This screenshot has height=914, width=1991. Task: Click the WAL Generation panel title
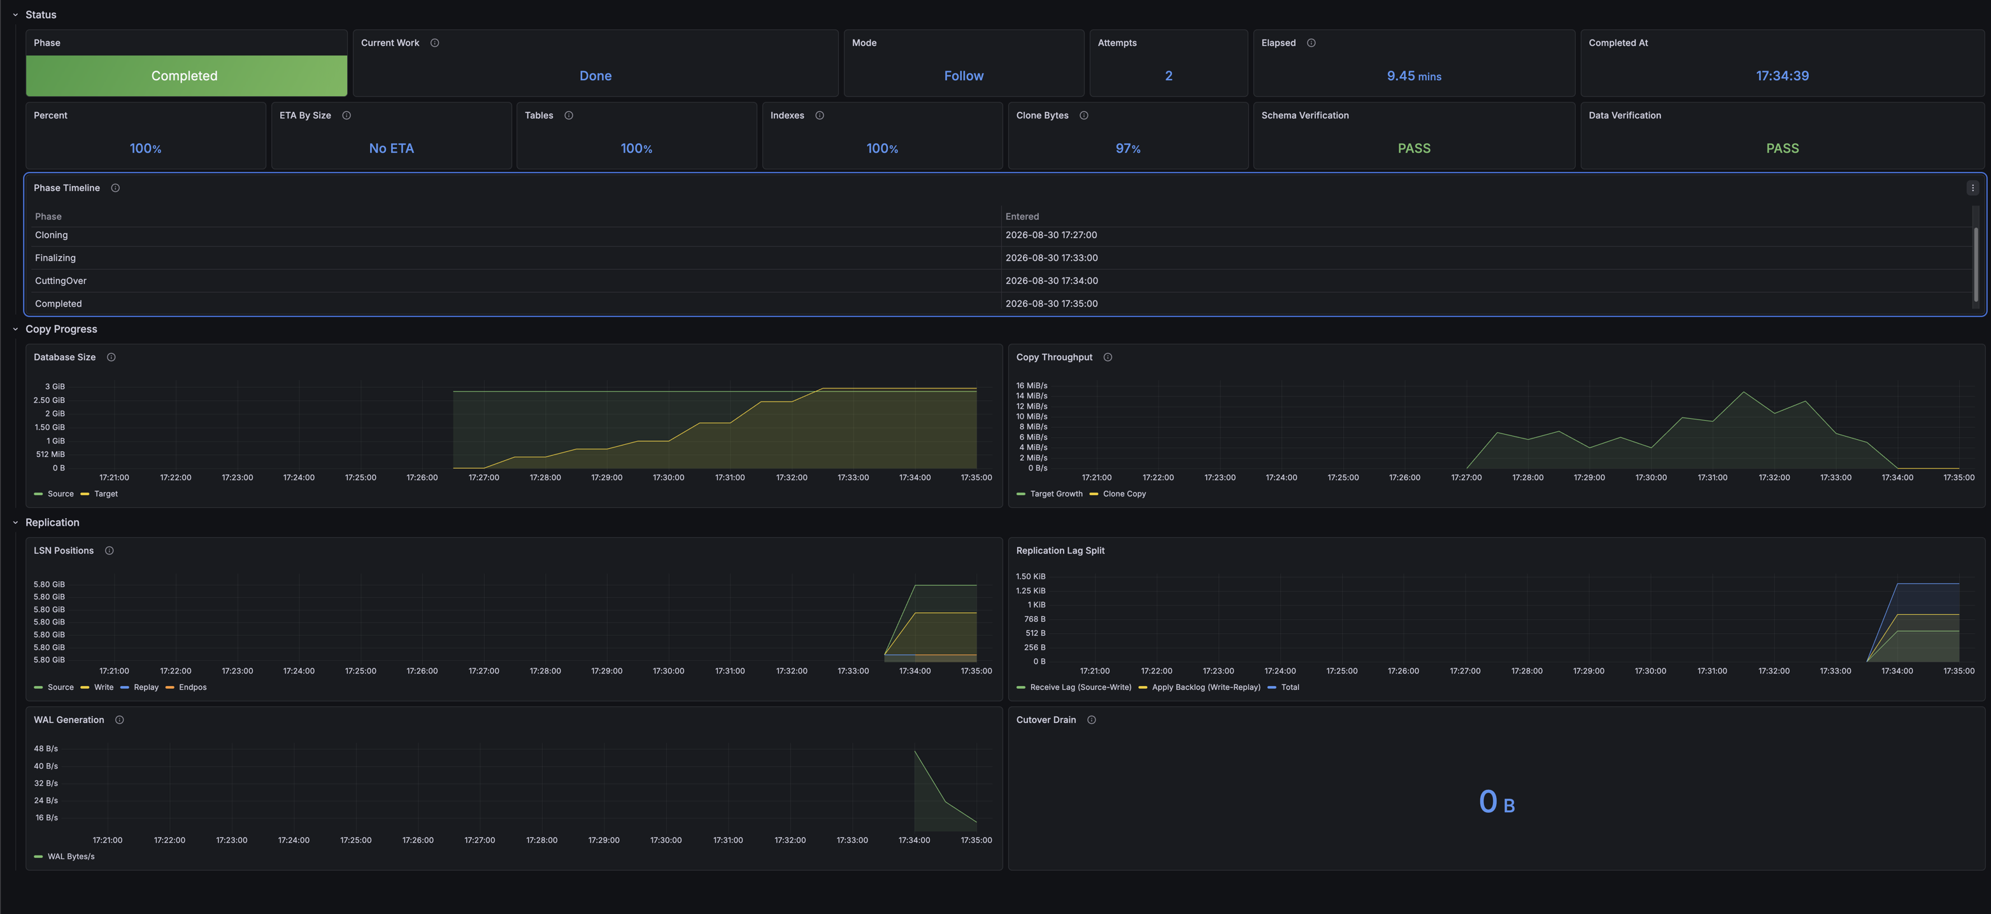[x=69, y=720]
